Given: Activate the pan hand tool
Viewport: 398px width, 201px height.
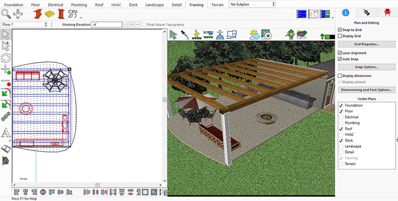Looking at the screenshot, I should pyautogui.click(x=17, y=14).
